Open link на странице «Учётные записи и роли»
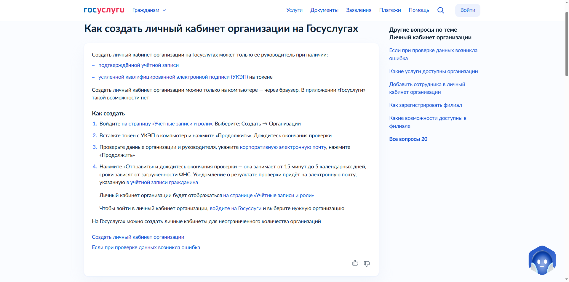Image resolution: width=569 pixels, height=282 pixels. [x=268, y=195]
